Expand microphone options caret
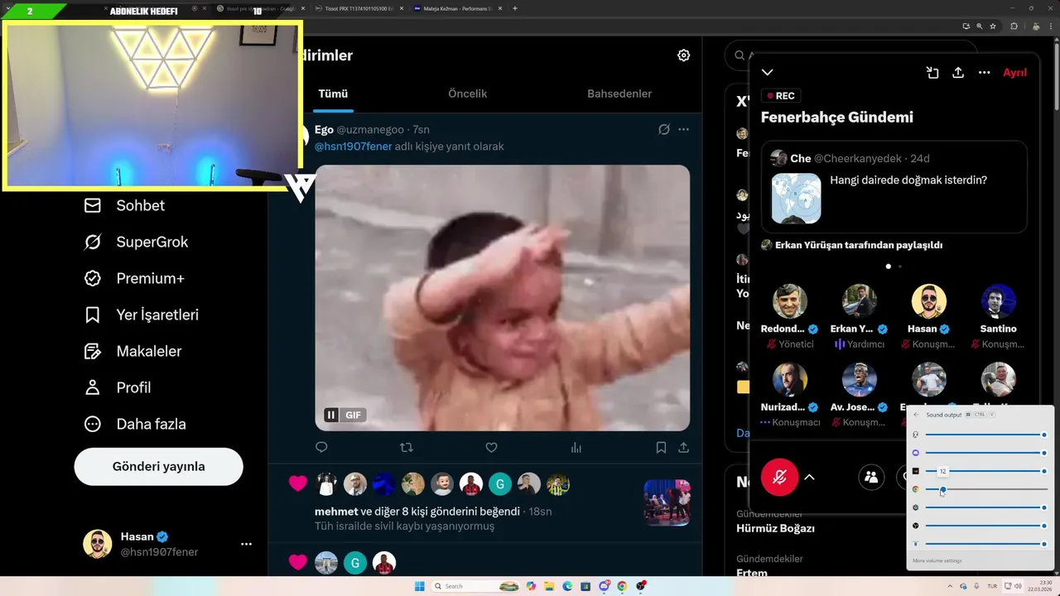This screenshot has width=1060, height=596. tap(810, 477)
